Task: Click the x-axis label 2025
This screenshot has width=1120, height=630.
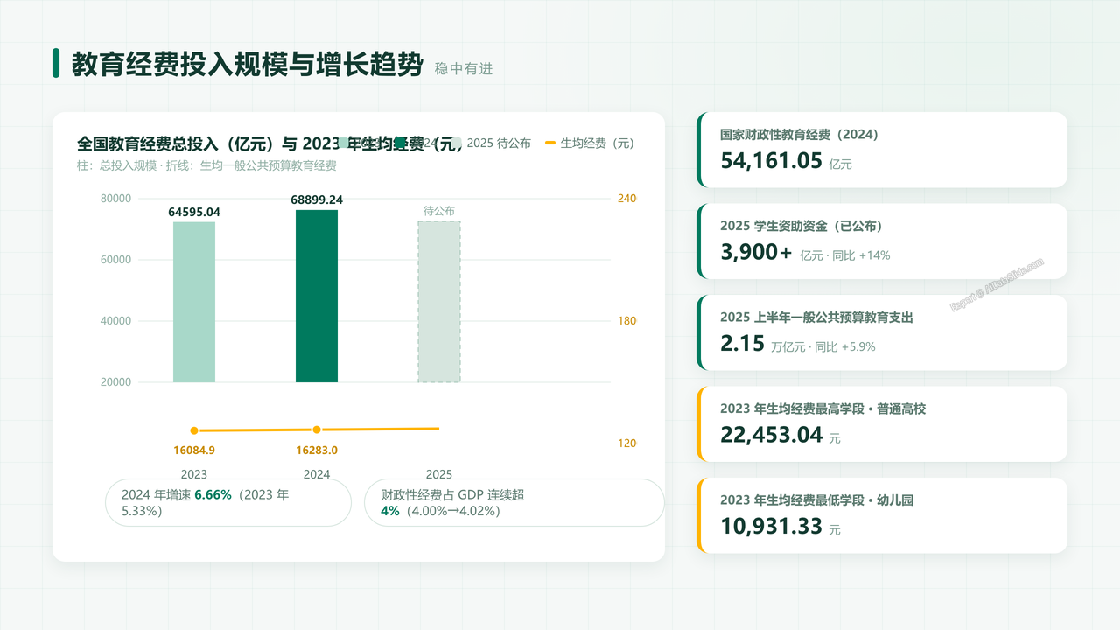Action: click(439, 474)
